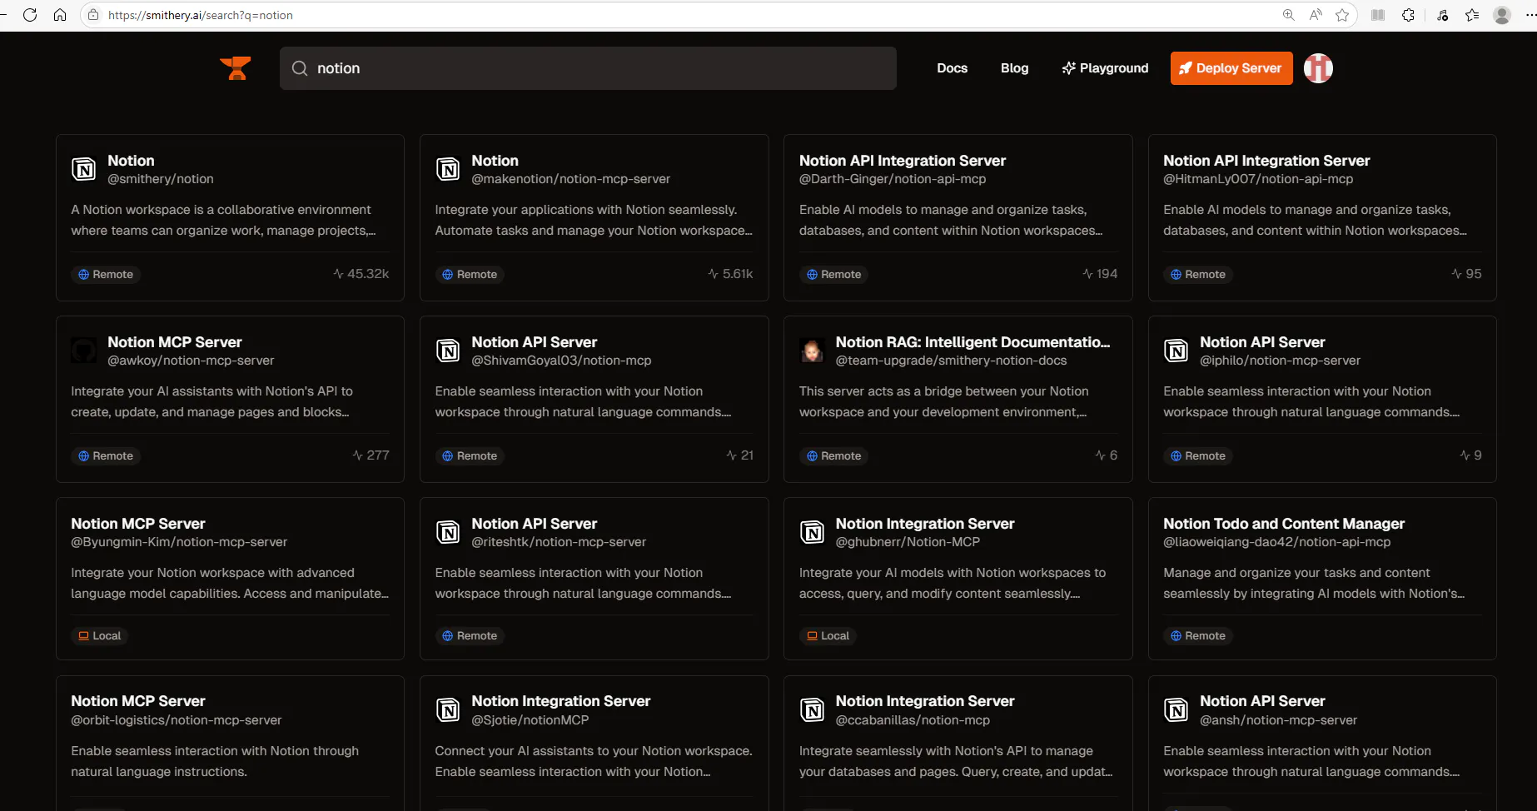Open Notion Integration Server by @ccabanillas

click(x=958, y=744)
